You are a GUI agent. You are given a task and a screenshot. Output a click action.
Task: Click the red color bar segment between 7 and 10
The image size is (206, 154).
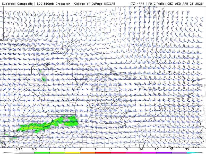tap(103, 153)
